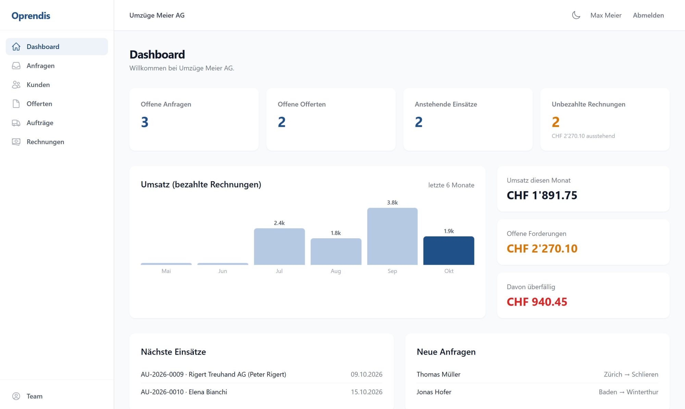Open the Anstehende Einsätze card
The width and height of the screenshot is (685, 409).
pyautogui.click(x=468, y=119)
